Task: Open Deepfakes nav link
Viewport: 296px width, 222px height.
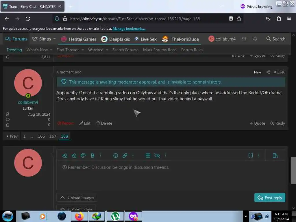Action: [116, 39]
